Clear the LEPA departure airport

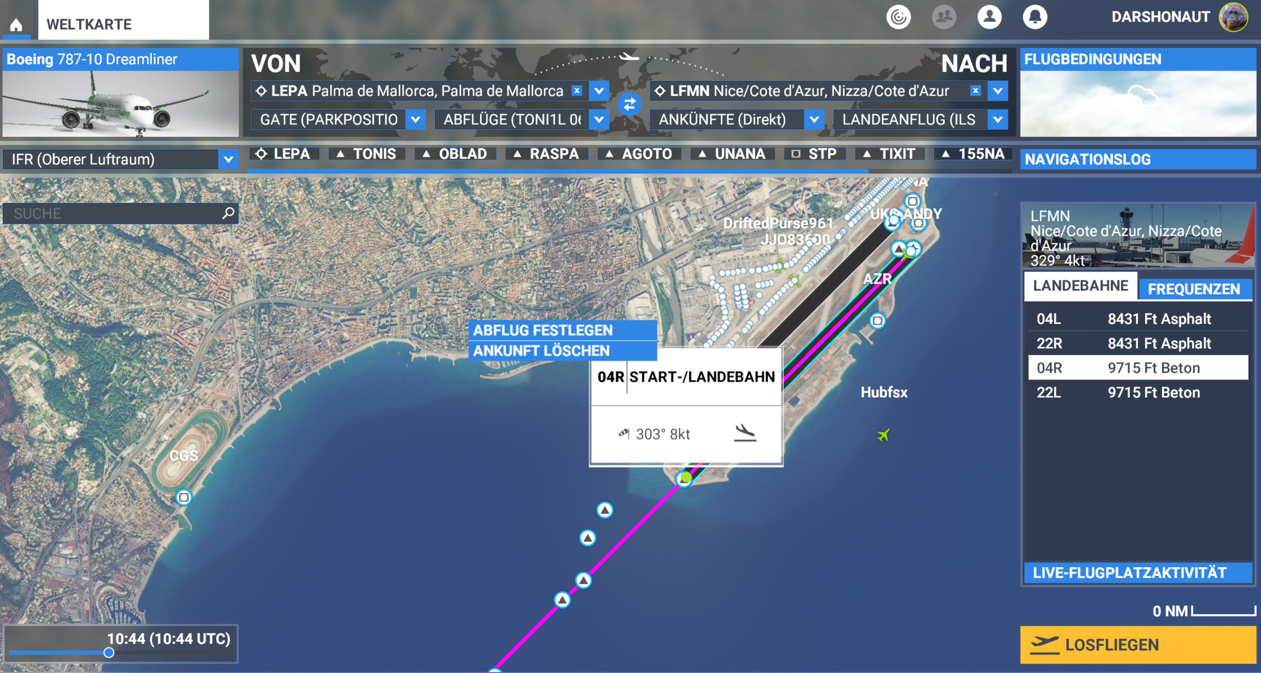[x=577, y=91]
